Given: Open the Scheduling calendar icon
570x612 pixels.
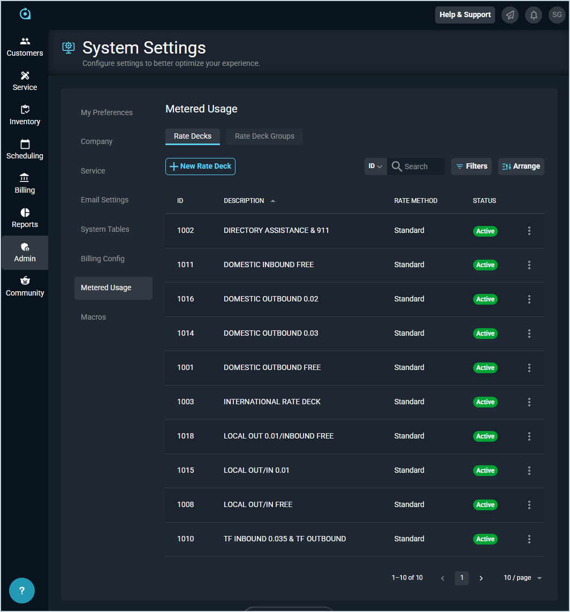Looking at the screenshot, I should coord(25,144).
